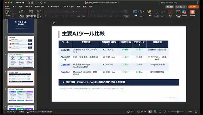Switch to the 画面切り替え tab

40,7
